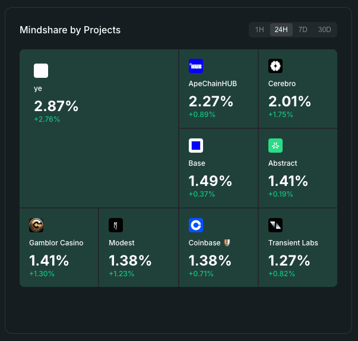Click the Cerebro logo icon

[x=275, y=66]
